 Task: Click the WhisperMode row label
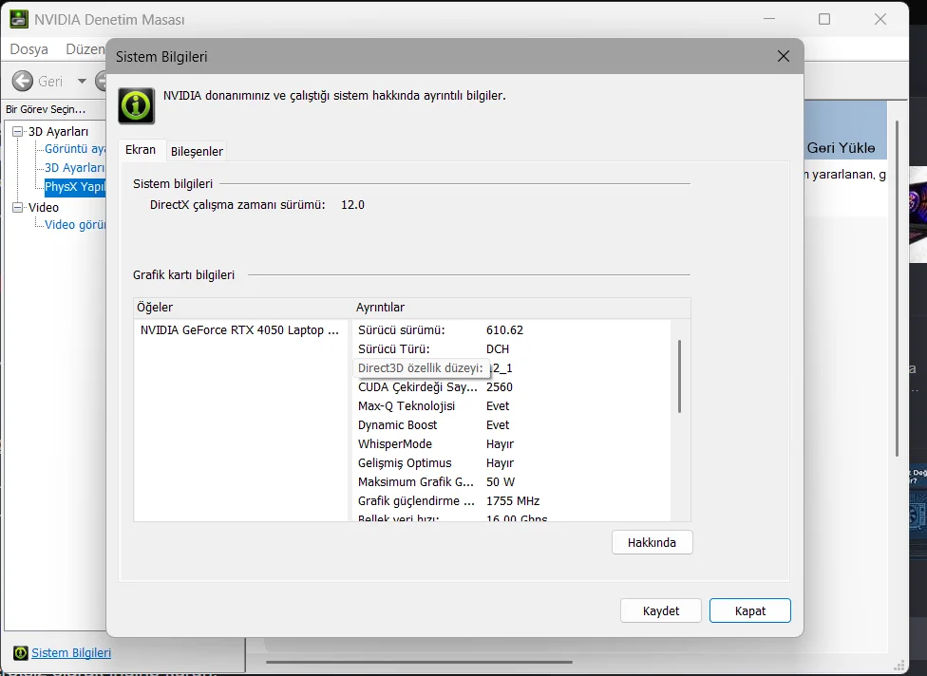(x=395, y=443)
